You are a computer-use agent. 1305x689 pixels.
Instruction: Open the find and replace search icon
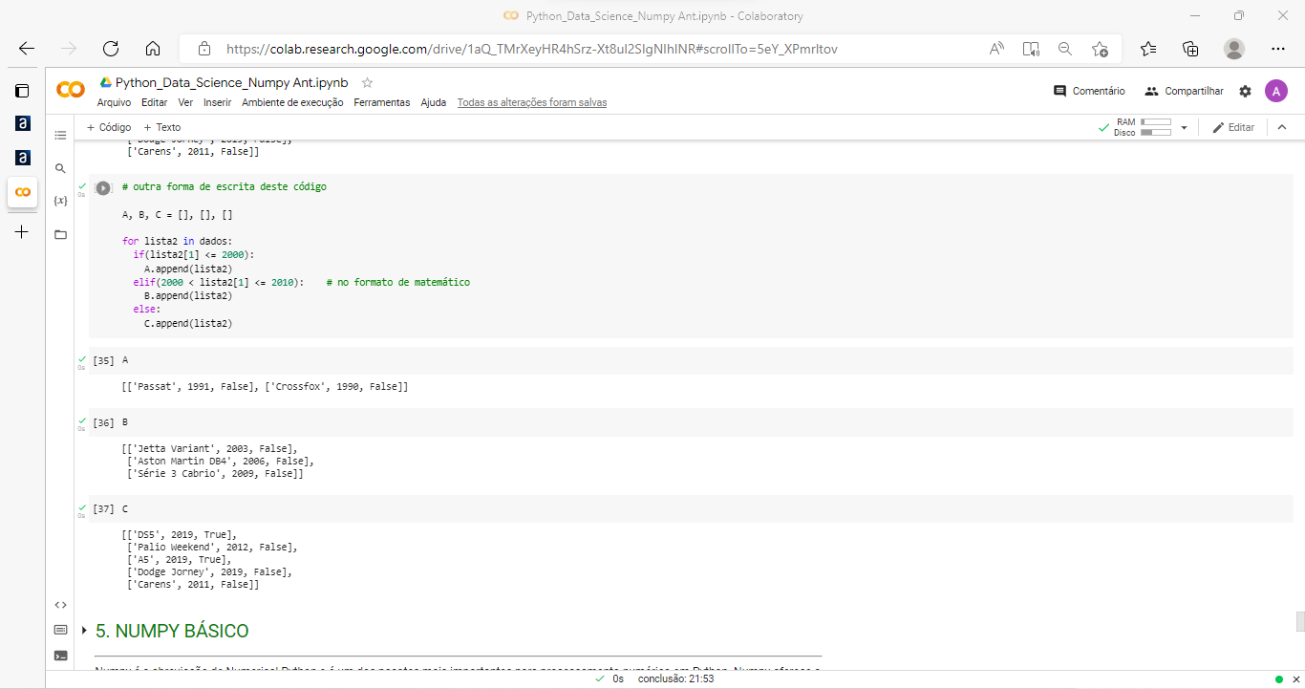tap(60, 168)
